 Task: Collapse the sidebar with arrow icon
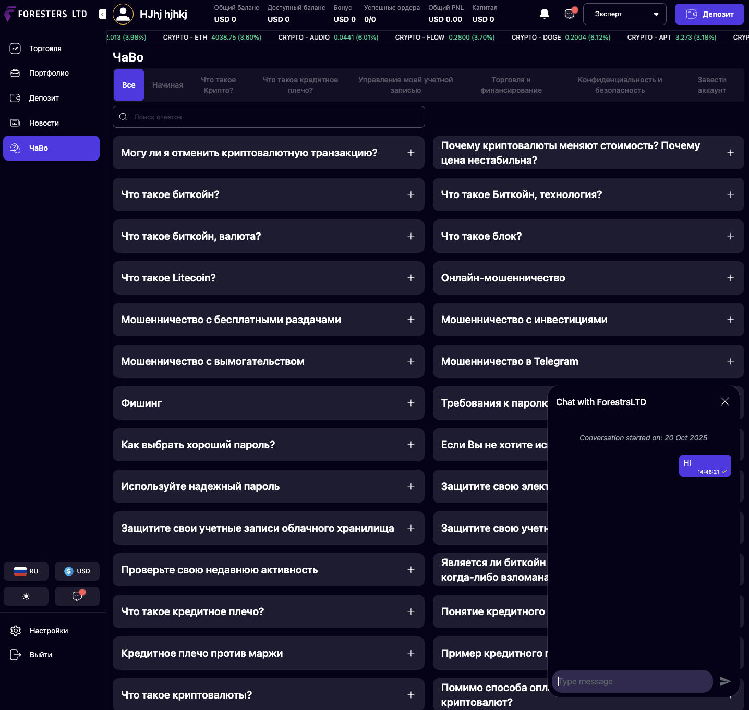click(x=102, y=14)
